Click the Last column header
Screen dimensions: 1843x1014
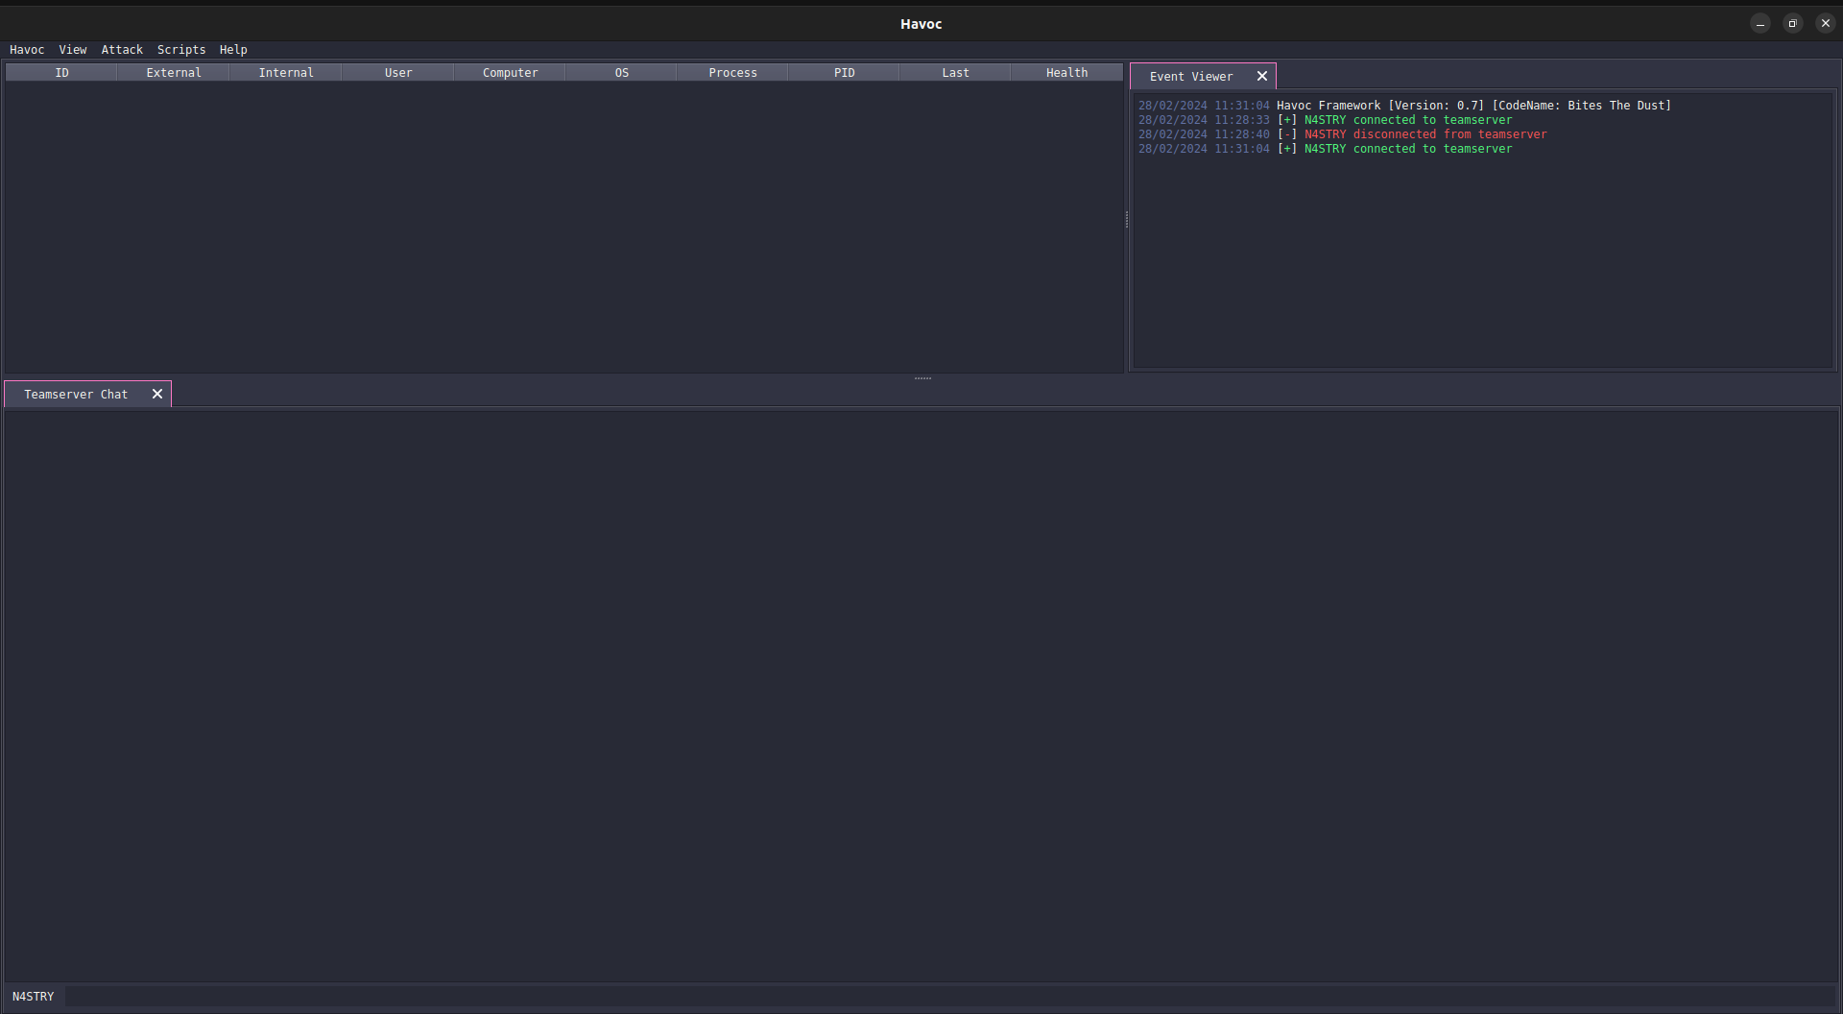[x=955, y=73]
